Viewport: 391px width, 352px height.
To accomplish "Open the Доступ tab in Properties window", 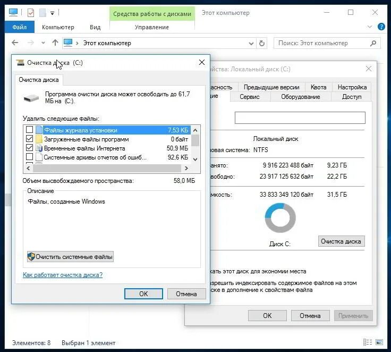I will pyautogui.click(x=351, y=97).
